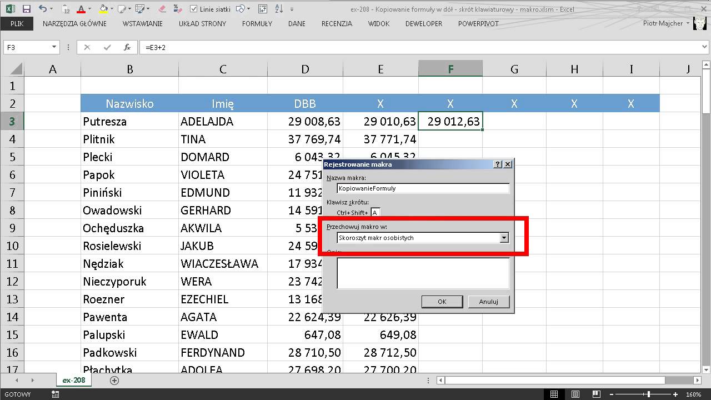Screen dimensions: 711x400
Task: Click the insert function fx icon
Action: pyautogui.click(x=127, y=47)
